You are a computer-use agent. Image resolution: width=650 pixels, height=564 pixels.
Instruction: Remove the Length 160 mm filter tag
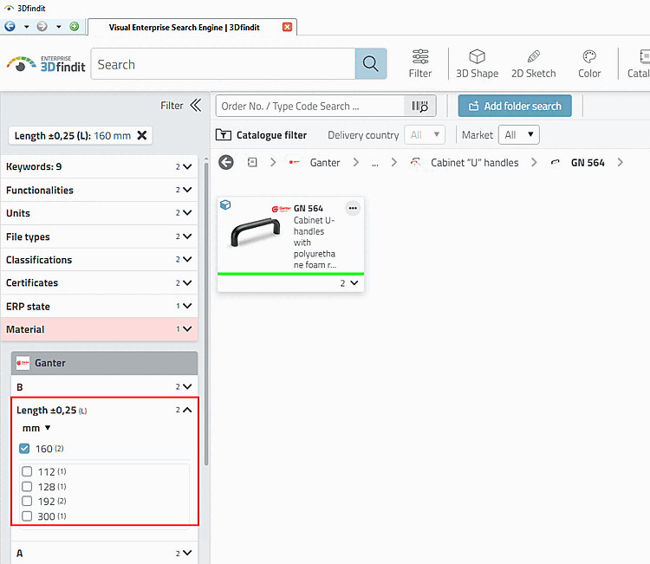coord(142,135)
